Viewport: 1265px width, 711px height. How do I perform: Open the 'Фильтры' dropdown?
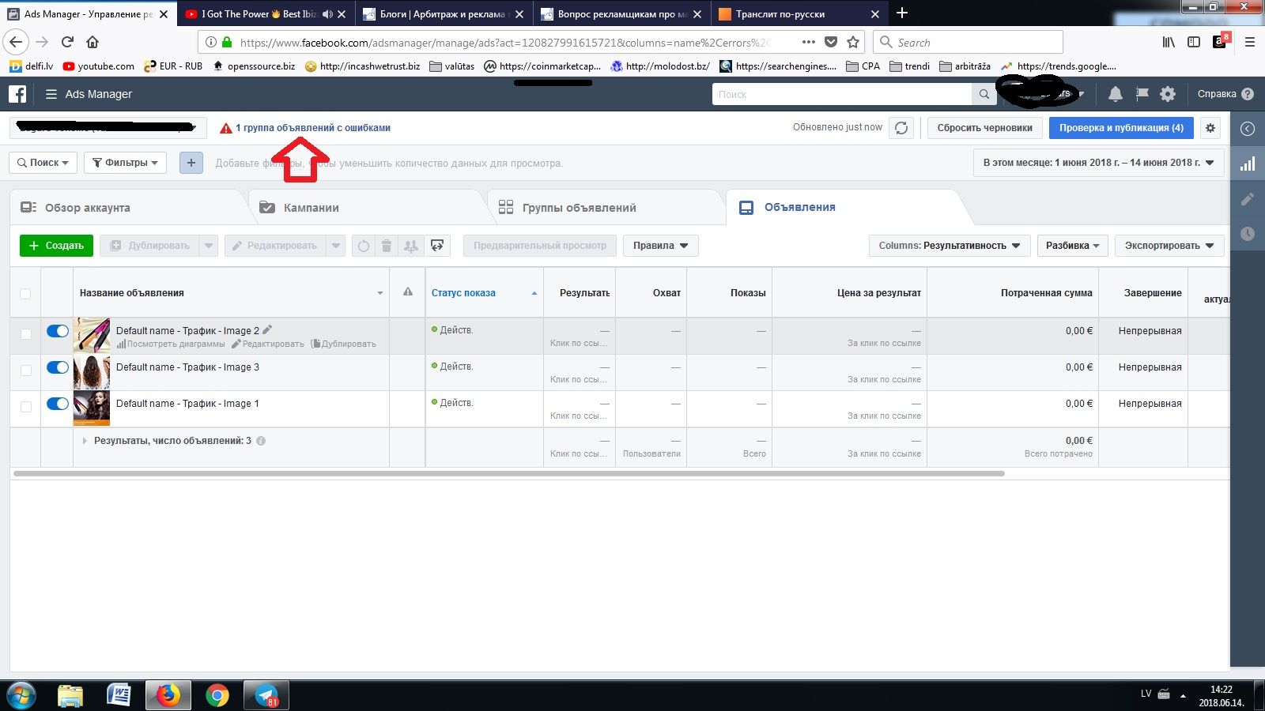tap(125, 163)
